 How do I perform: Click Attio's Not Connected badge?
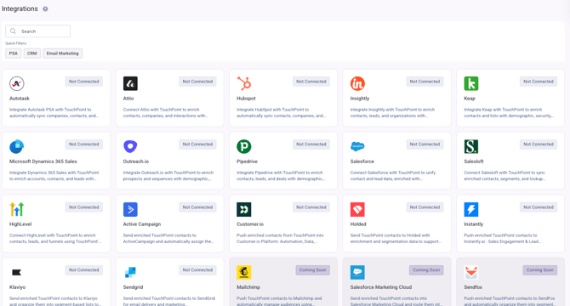[197, 82]
